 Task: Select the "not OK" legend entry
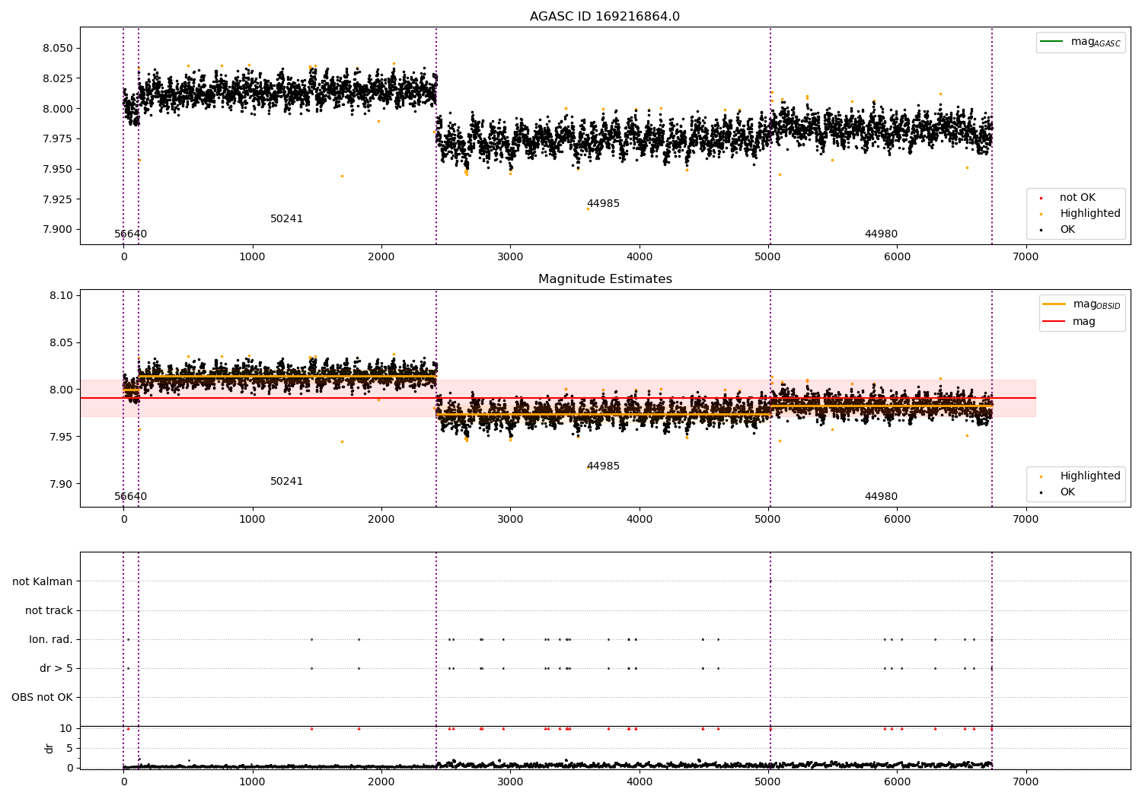point(1077,198)
